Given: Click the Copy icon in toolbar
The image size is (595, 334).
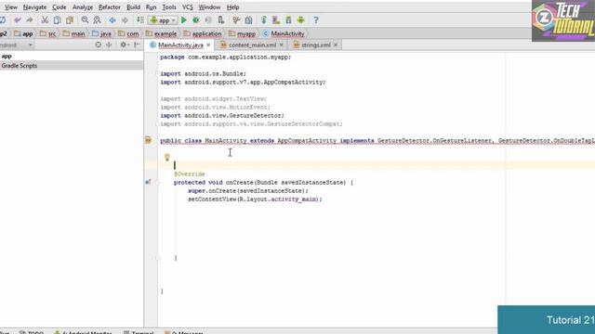Looking at the screenshot, I should pyautogui.click(x=57, y=20).
